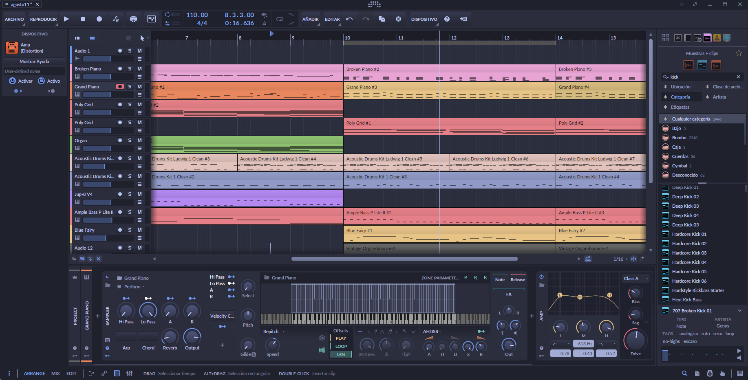The height and width of the screenshot is (380, 748).
Task: Clear the kick search text
Action: [738, 77]
